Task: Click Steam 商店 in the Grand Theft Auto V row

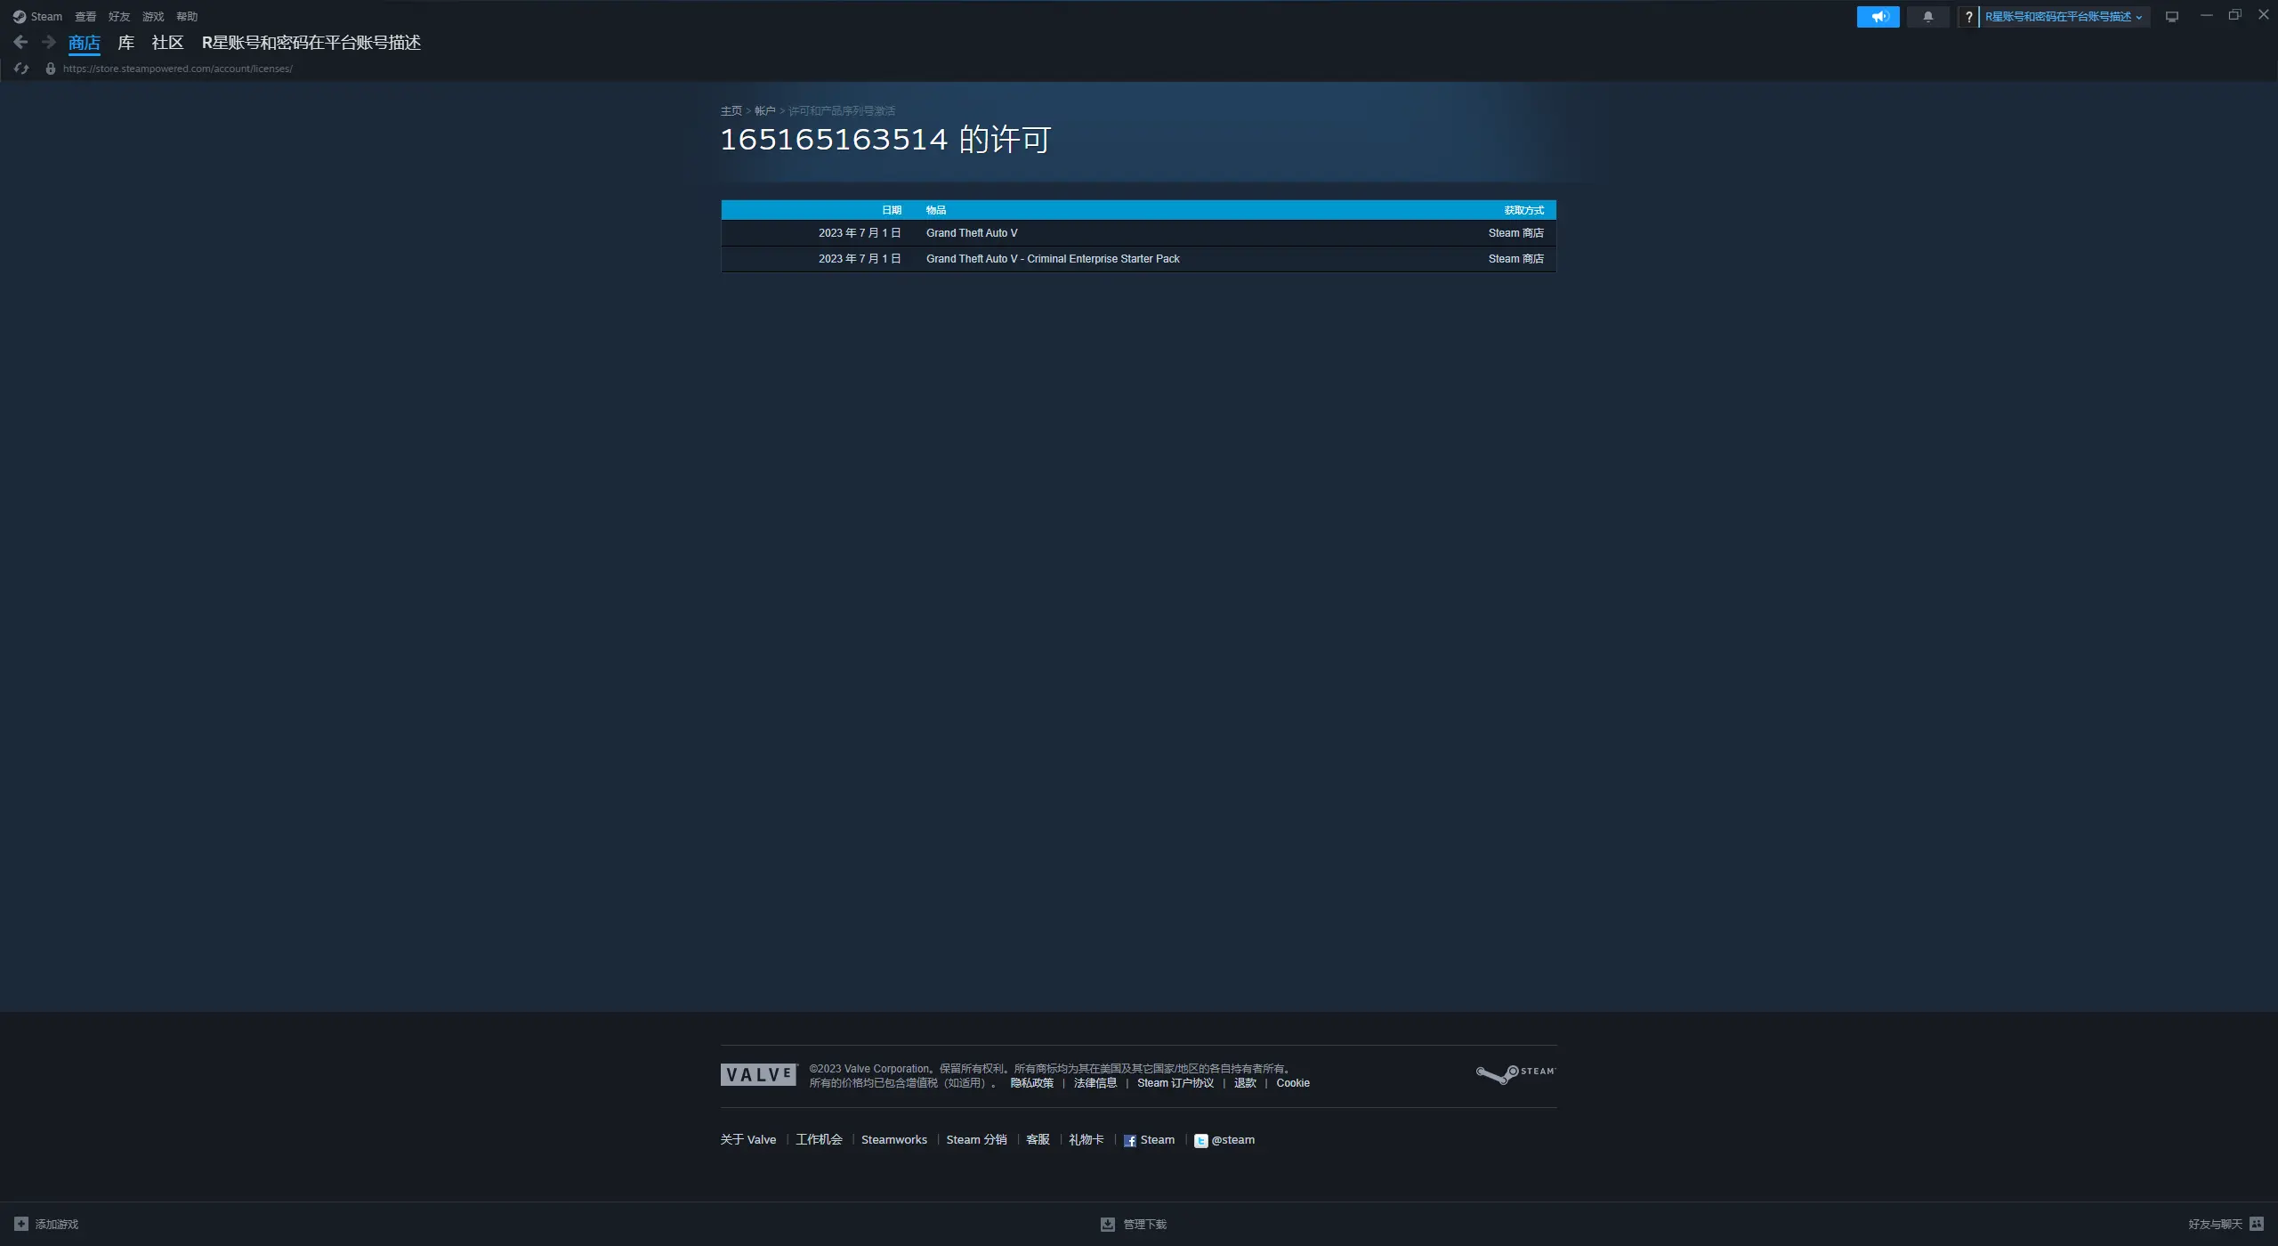Action: point(1516,233)
